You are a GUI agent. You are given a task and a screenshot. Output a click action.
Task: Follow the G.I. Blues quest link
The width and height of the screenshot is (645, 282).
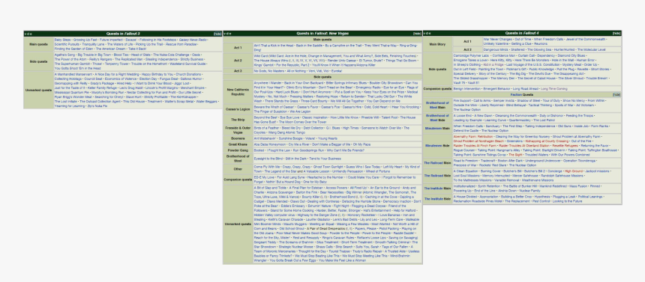(x=332, y=128)
